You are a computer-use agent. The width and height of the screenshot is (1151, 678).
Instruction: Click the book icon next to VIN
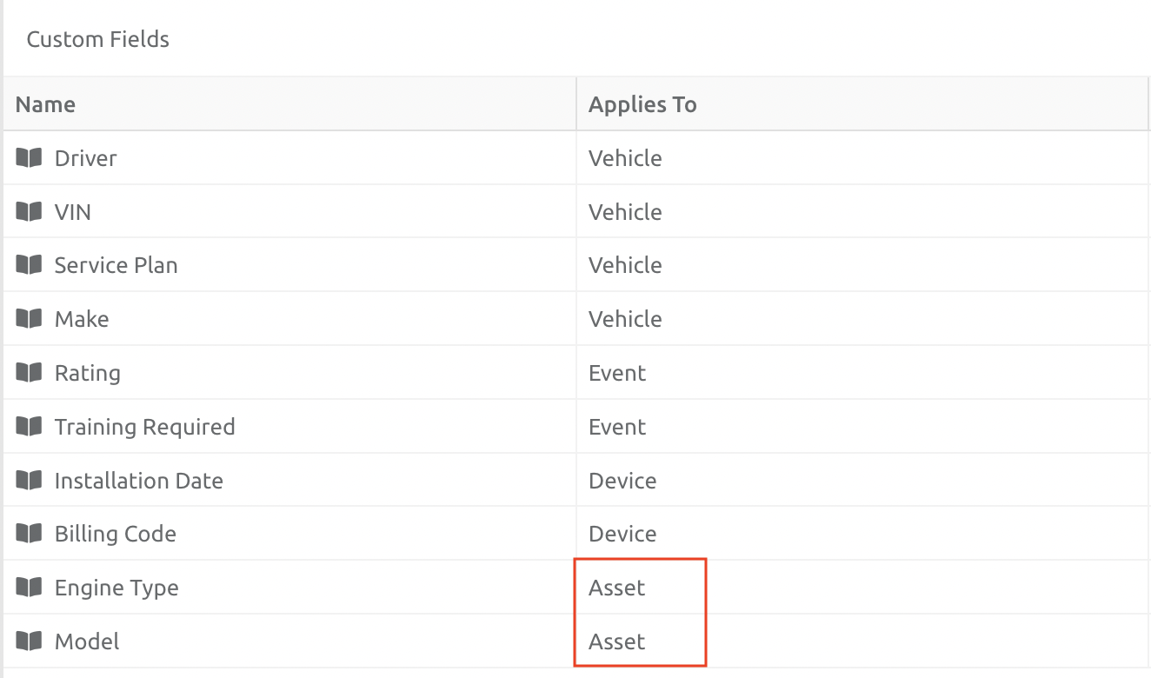[28, 211]
